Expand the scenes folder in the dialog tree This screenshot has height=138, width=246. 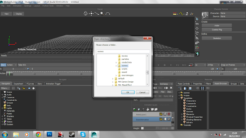116,66
